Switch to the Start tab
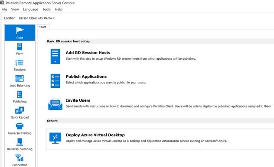This screenshot has width=274, height=167. 43,27
